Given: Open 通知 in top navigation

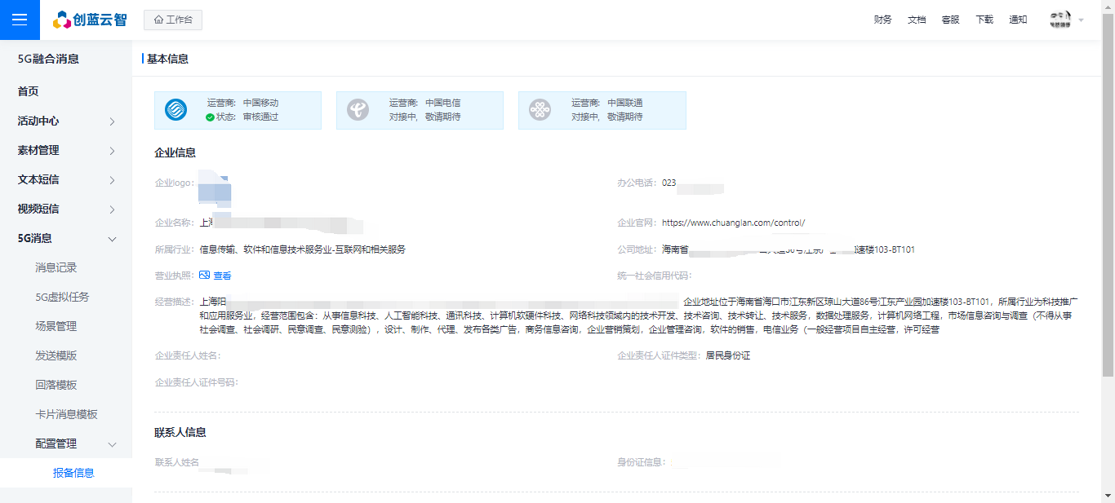Looking at the screenshot, I should click(1018, 20).
